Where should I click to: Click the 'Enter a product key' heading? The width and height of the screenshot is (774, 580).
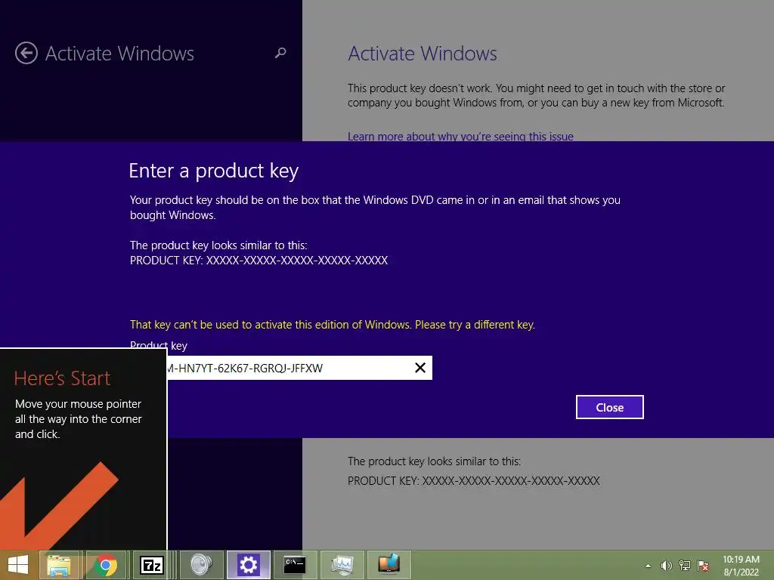click(x=214, y=171)
